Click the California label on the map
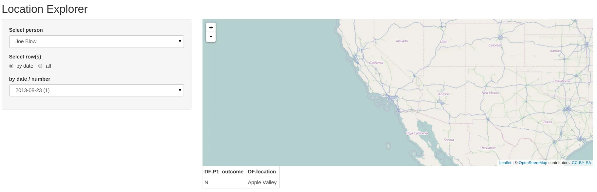This screenshot has height=192, width=597. pyautogui.click(x=376, y=63)
